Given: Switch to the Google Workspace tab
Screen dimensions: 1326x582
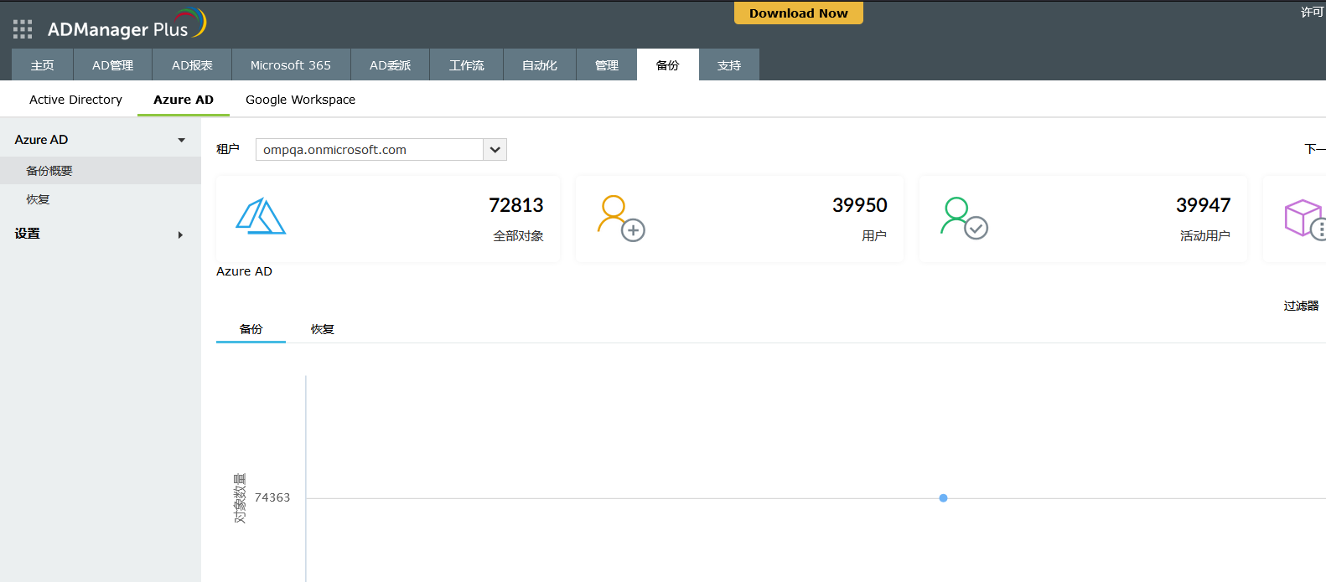Looking at the screenshot, I should (300, 100).
